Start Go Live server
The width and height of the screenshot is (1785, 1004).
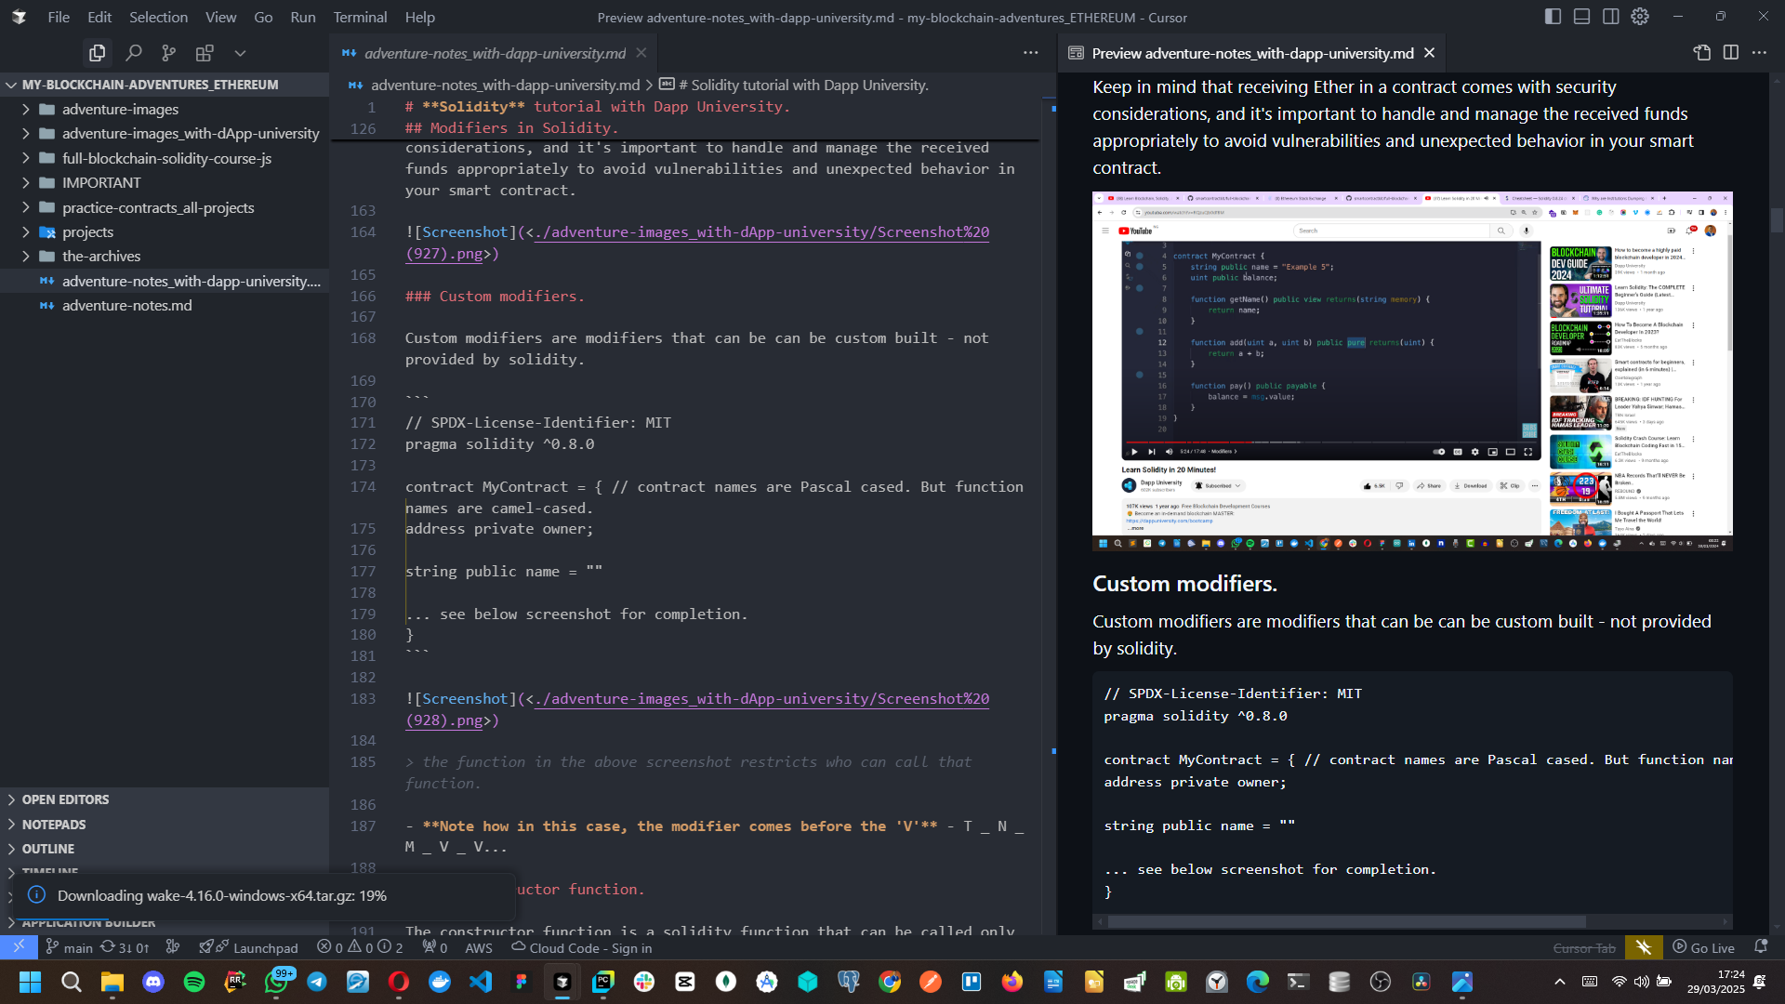(x=1703, y=948)
